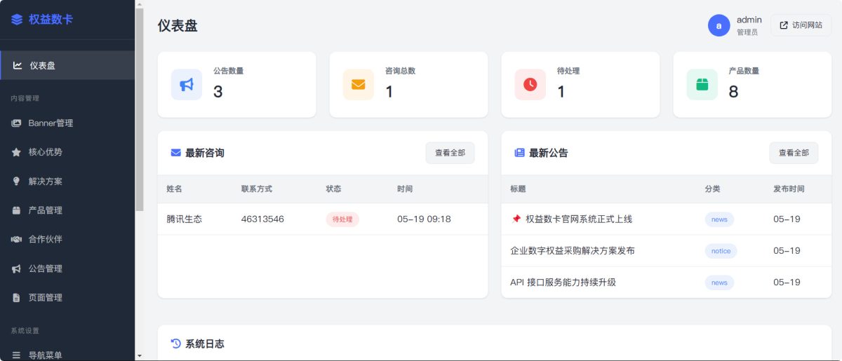Open announcement API 接口服务能力持续升级
The width and height of the screenshot is (842, 361).
pos(563,282)
